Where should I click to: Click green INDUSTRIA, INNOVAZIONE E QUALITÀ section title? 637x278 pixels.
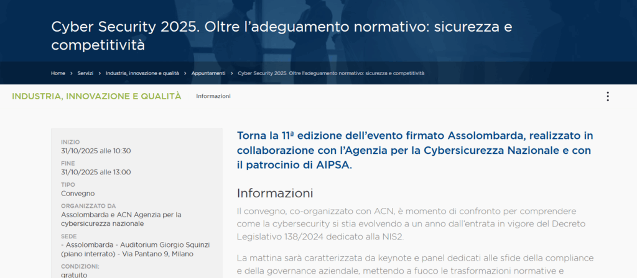[96, 96]
